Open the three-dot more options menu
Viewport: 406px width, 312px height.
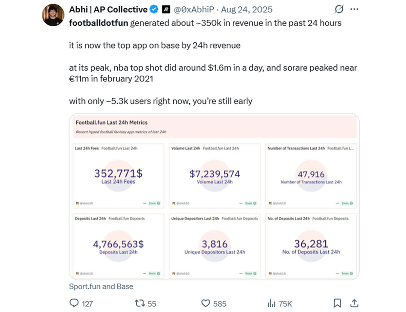coord(354,9)
